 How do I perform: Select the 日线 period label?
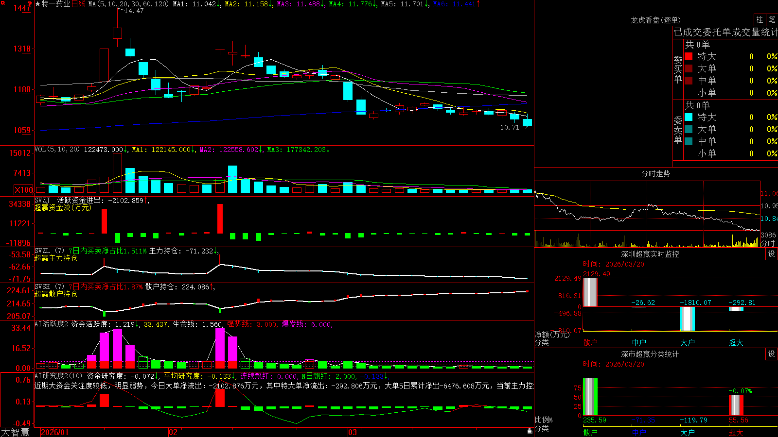(x=78, y=4)
